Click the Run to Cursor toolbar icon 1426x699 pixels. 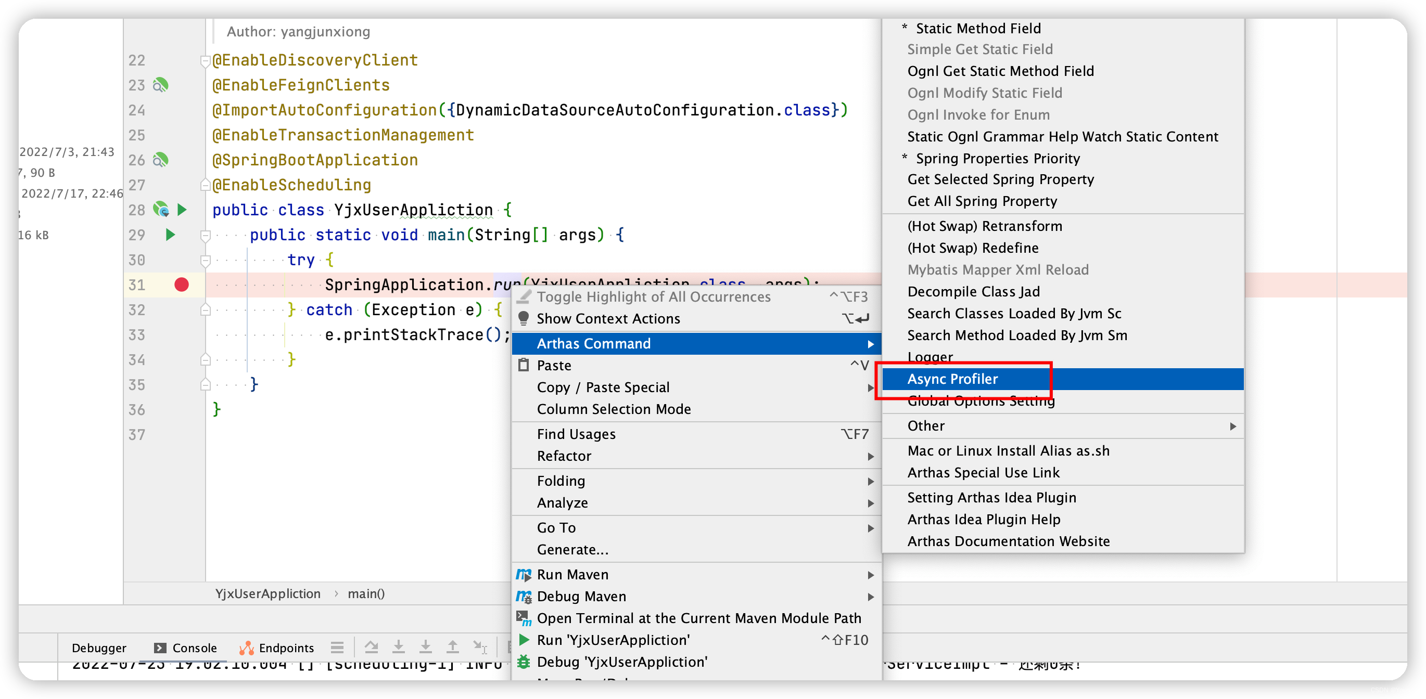480,646
